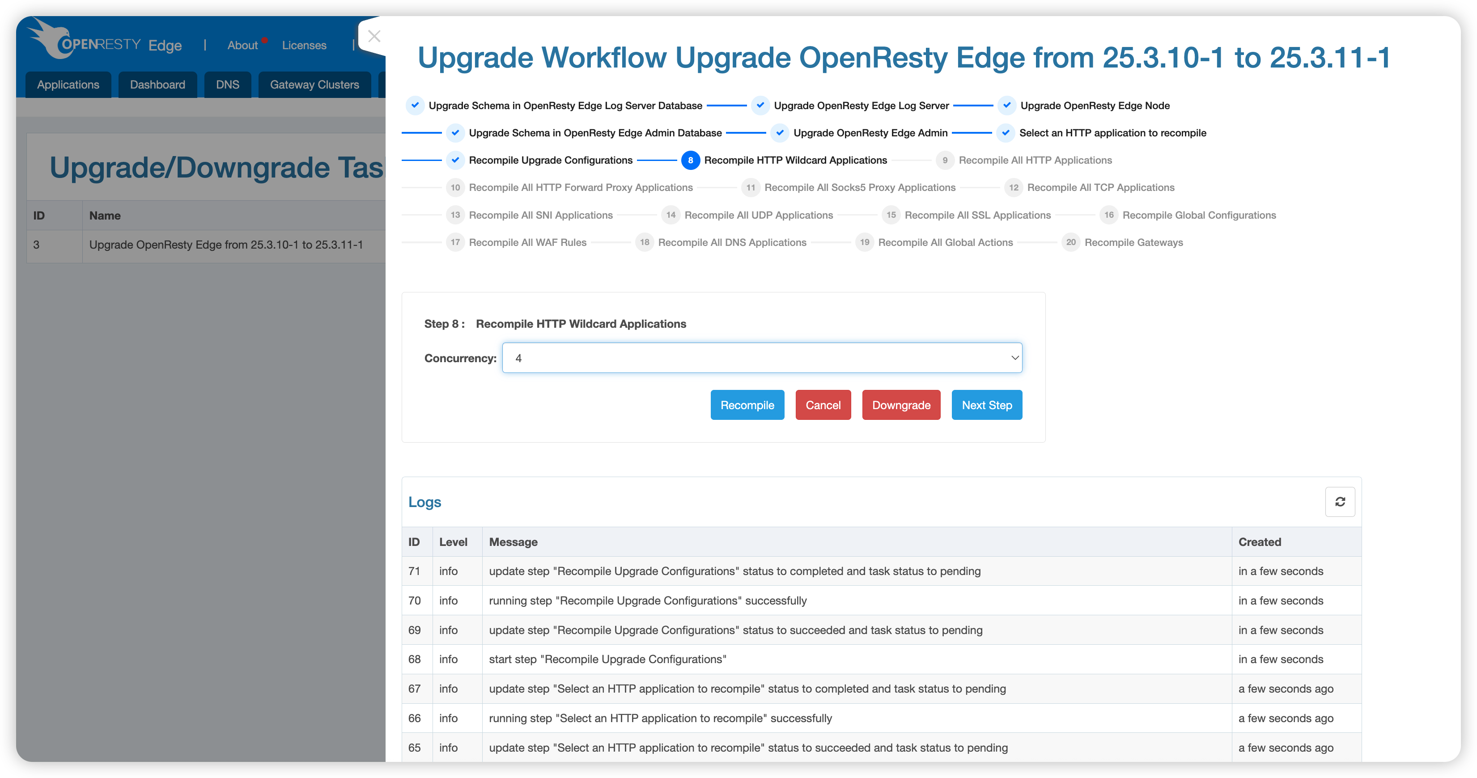The width and height of the screenshot is (1477, 778).
Task: Open the DNS tab
Action: 228,84
